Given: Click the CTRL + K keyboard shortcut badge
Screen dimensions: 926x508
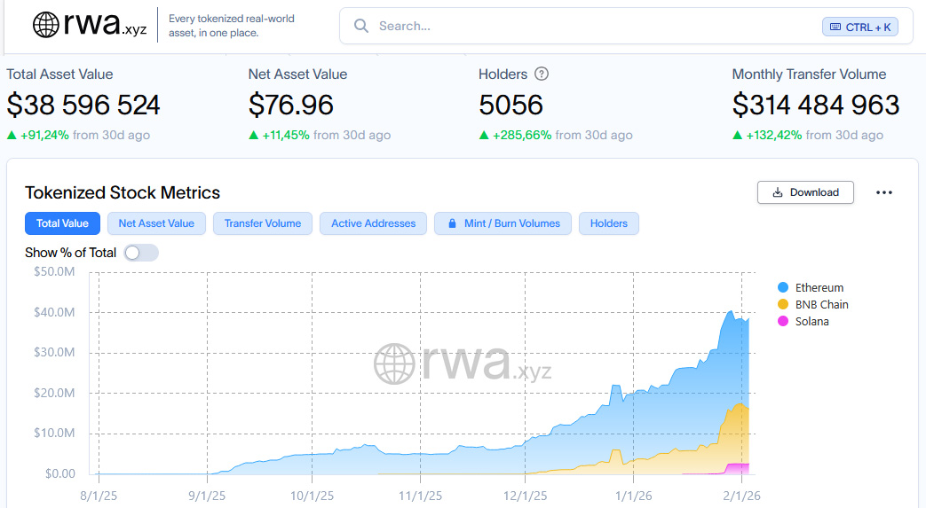Looking at the screenshot, I should (859, 27).
